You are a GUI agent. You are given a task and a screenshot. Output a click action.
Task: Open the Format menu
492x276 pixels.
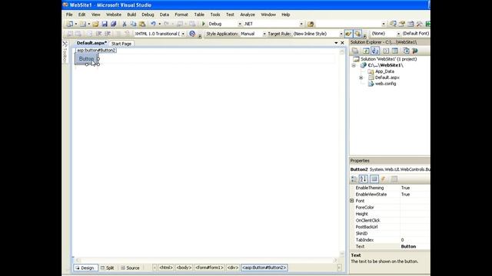181,15
